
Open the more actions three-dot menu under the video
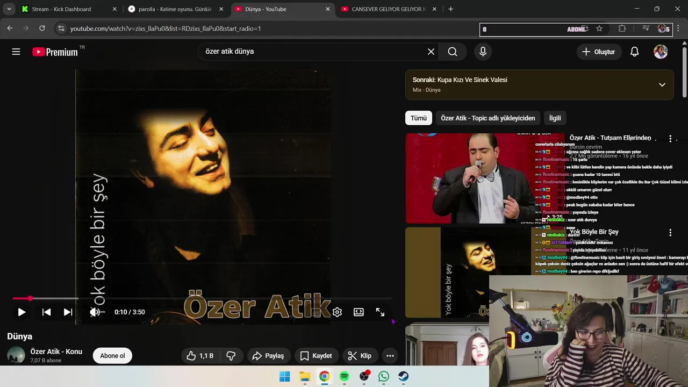[x=390, y=356]
